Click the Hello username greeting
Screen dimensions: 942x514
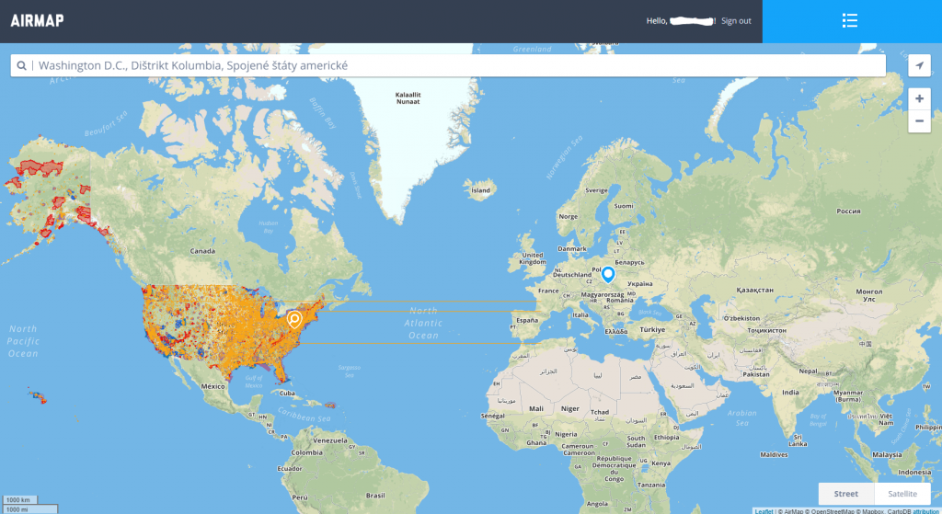click(x=681, y=21)
